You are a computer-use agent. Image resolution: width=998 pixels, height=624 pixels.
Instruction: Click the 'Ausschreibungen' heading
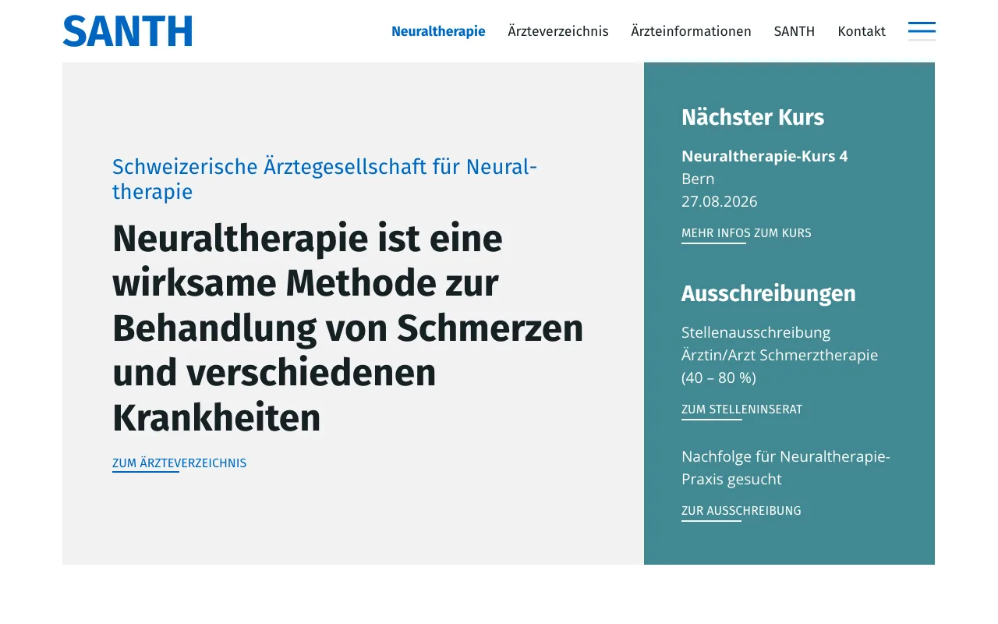[768, 293]
